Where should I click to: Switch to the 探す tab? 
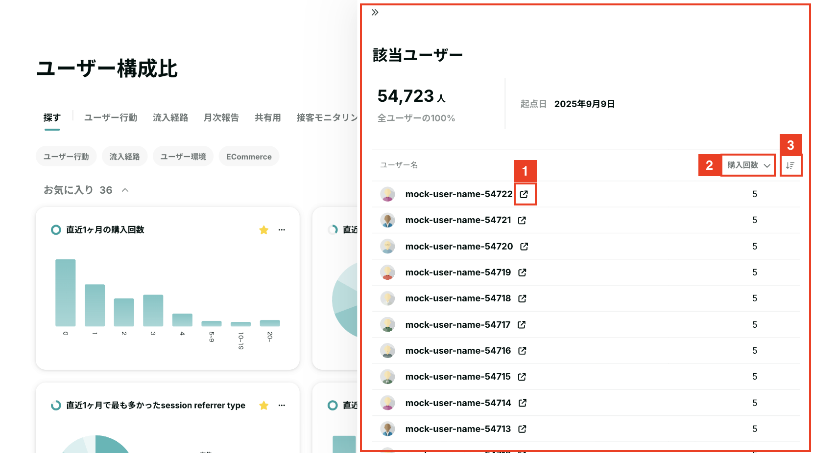[x=52, y=118]
